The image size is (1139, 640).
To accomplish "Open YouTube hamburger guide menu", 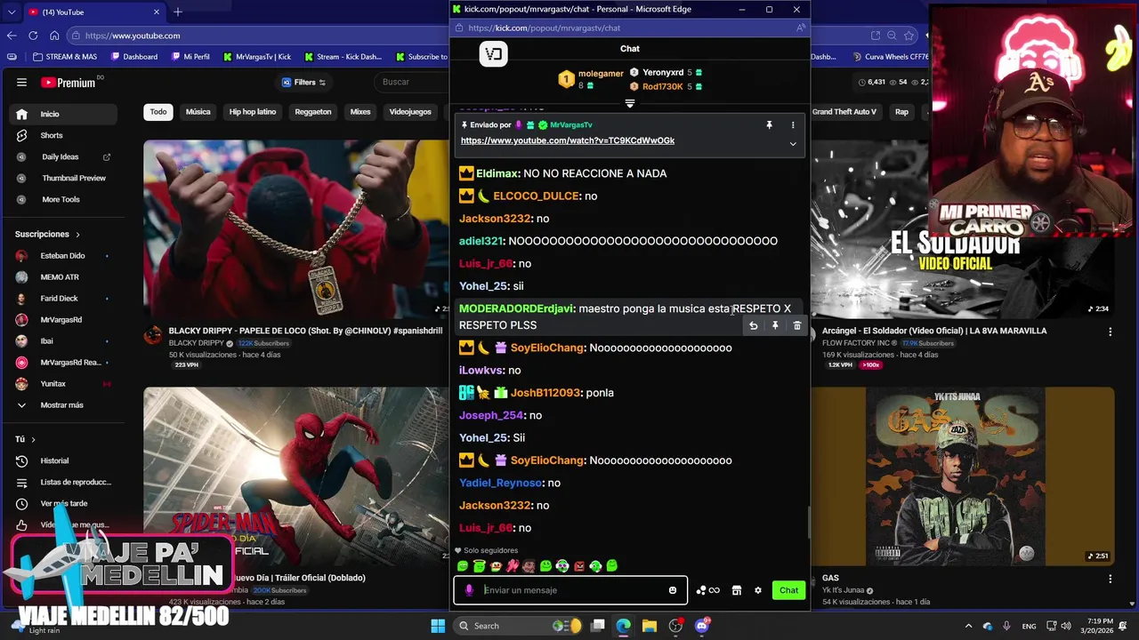I will (x=21, y=83).
